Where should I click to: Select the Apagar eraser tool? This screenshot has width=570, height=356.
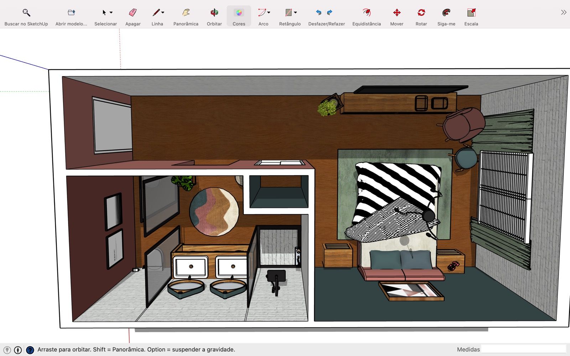tap(133, 13)
